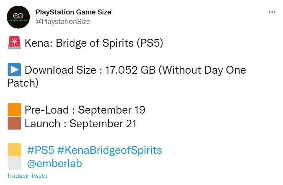Screen dimensions: 283x185
Task: Open the #KenaBridgeofSpirits hashtag link
Action: [x=109, y=150]
